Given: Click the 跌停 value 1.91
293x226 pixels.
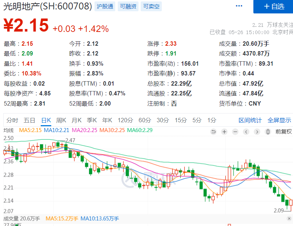Looking at the screenshot, I should tap(171, 54).
